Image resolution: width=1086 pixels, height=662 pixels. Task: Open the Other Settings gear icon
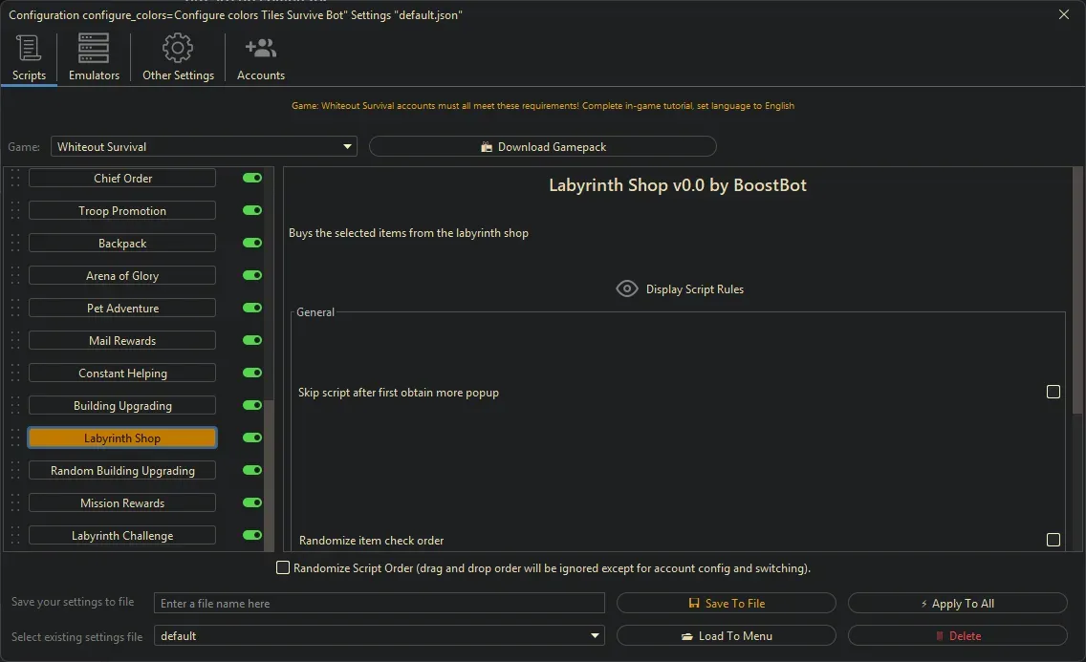click(x=178, y=49)
